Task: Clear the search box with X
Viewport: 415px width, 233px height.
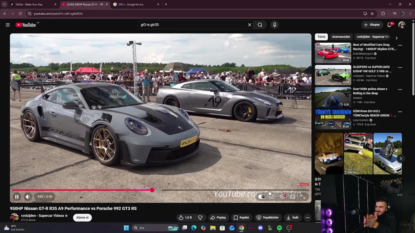Action: click(250, 25)
